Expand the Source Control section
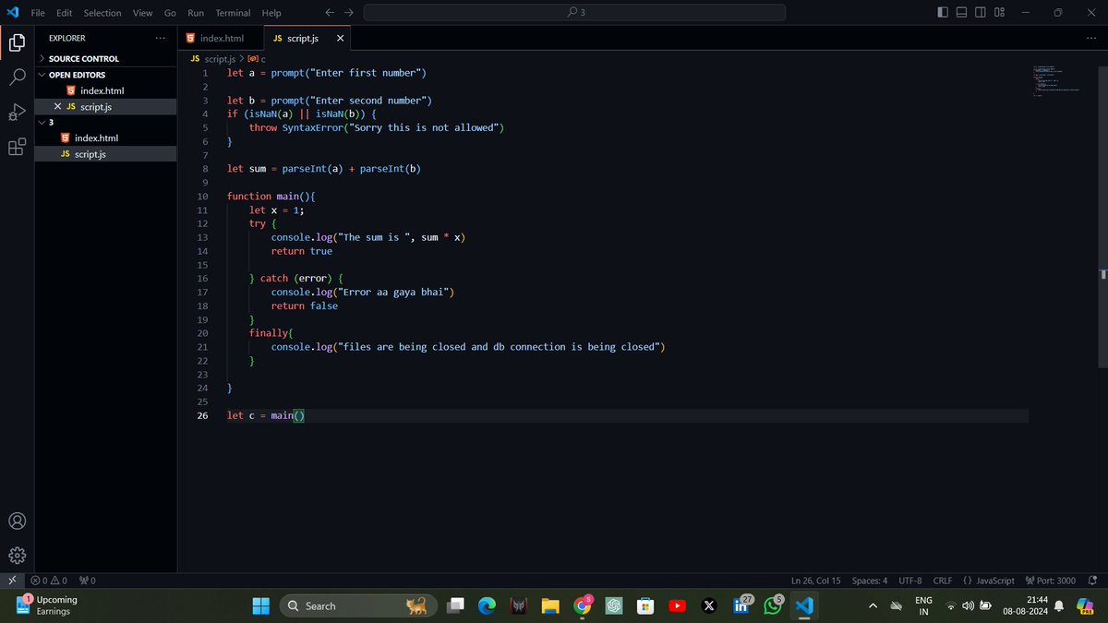The width and height of the screenshot is (1108, 623). [x=106, y=58]
